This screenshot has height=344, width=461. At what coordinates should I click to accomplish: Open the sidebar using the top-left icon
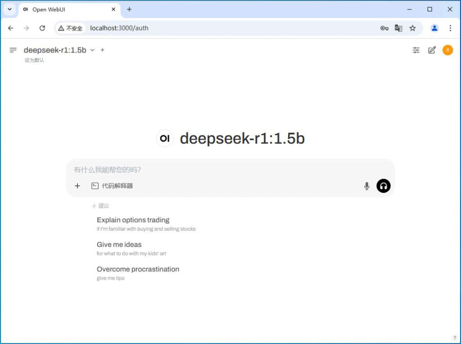click(13, 50)
